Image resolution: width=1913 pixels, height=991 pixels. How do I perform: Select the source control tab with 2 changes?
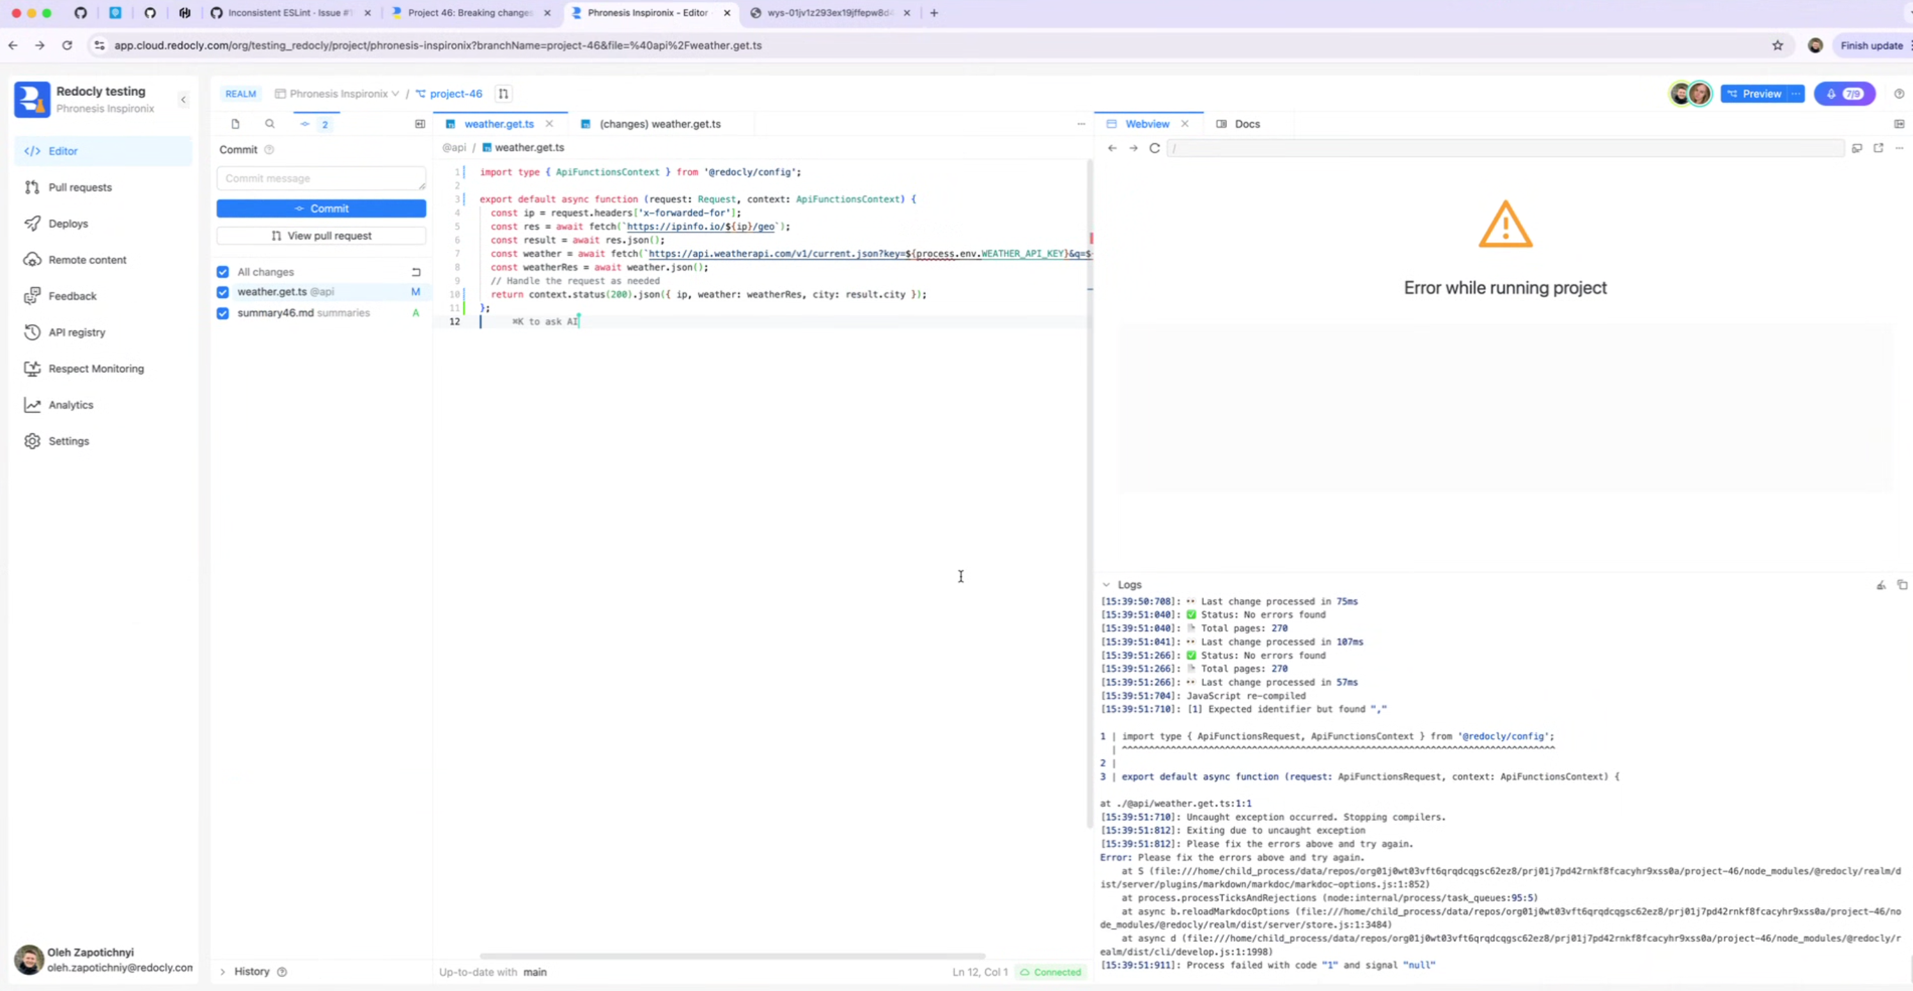pyautogui.click(x=316, y=124)
